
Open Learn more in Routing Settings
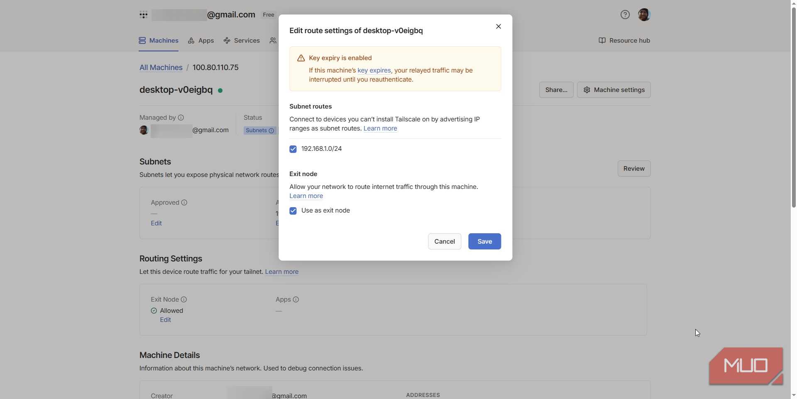(281, 272)
